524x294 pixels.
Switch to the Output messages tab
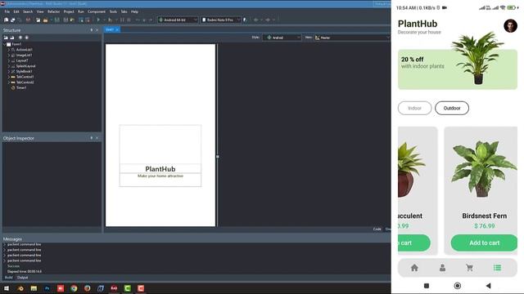pyautogui.click(x=22, y=278)
